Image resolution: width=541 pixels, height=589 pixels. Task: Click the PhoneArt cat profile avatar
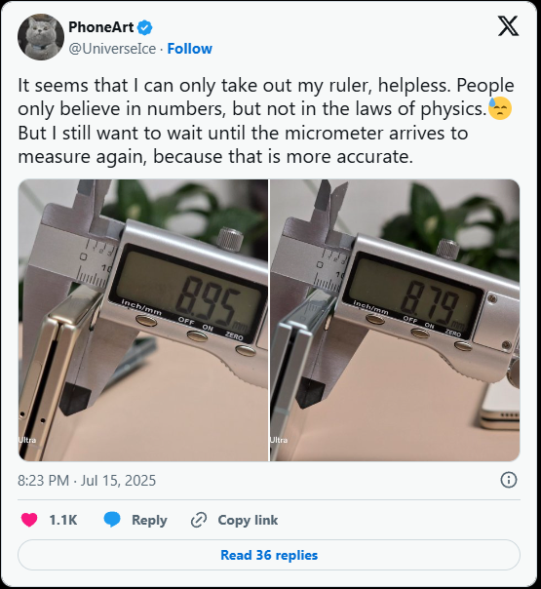coord(41,37)
